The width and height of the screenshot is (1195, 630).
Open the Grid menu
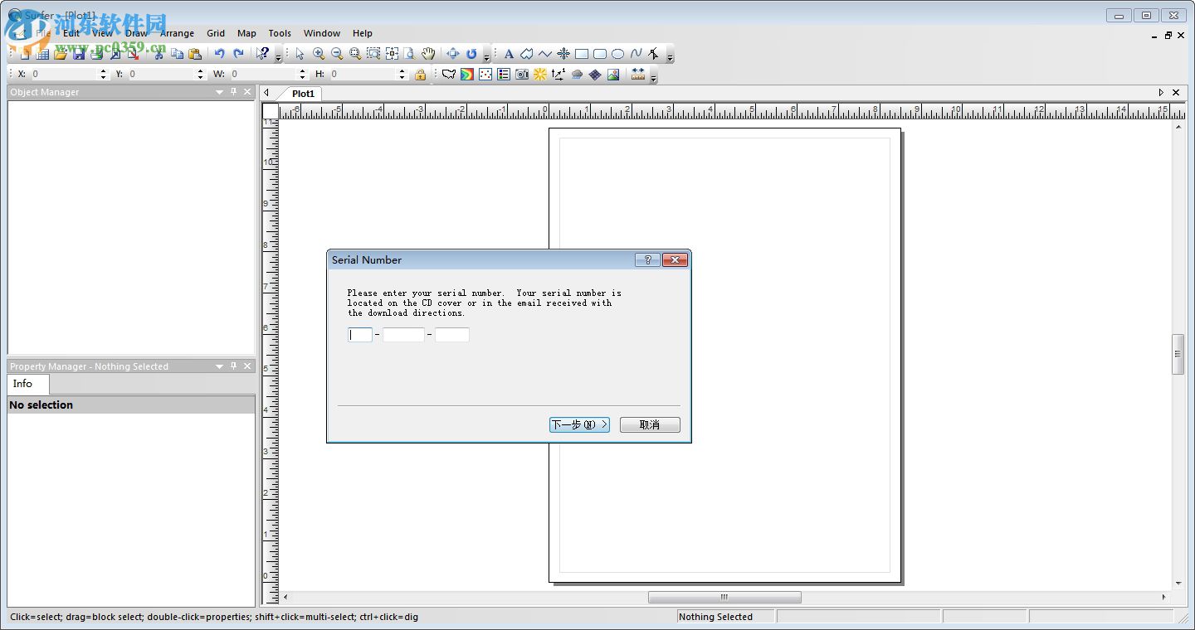[216, 33]
